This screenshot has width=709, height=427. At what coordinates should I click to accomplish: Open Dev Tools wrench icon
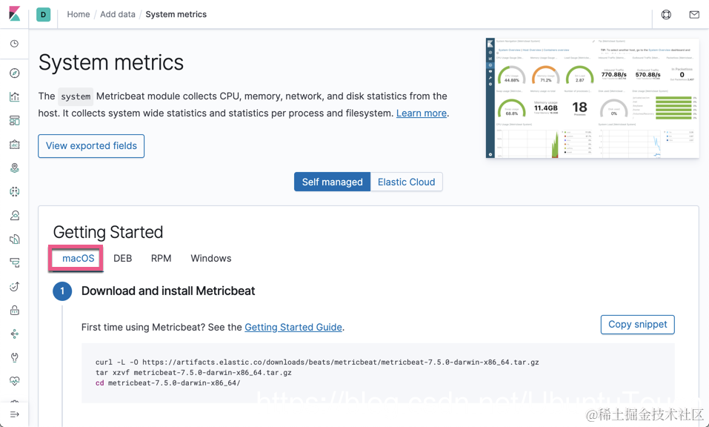coord(15,358)
